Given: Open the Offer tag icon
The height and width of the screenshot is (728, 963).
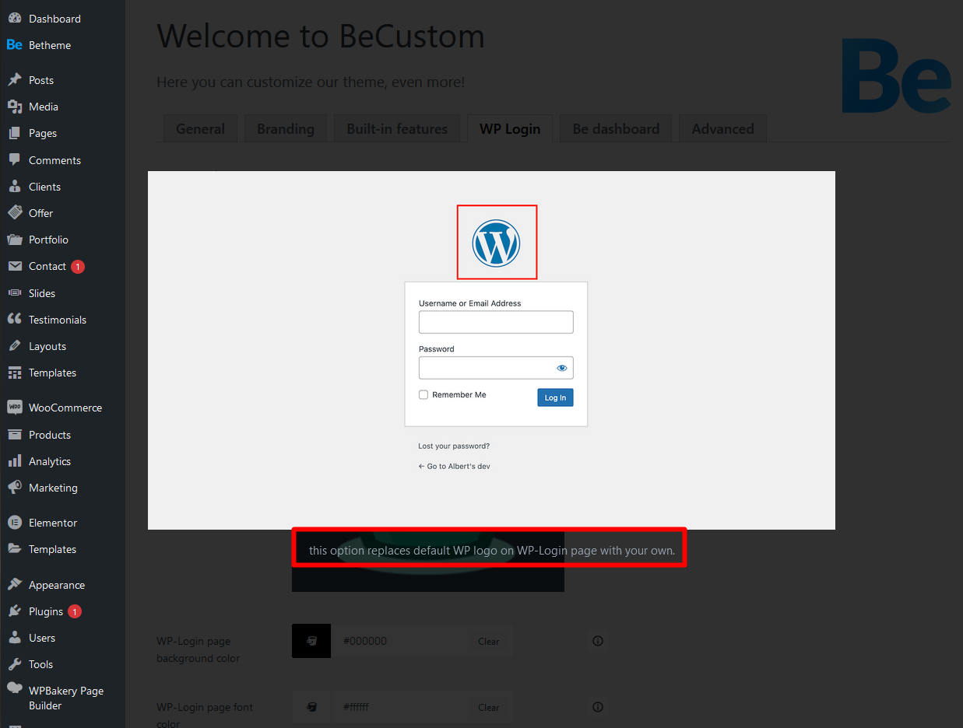Looking at the screenshot, I should click(x=14, y=213).
